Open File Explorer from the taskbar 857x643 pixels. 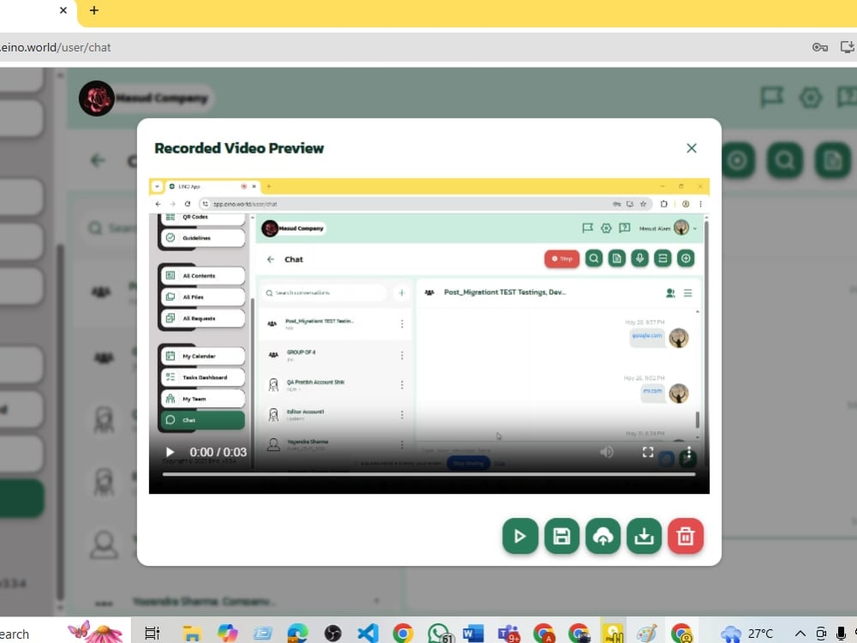pyautogui.click(x=191, y=634)
